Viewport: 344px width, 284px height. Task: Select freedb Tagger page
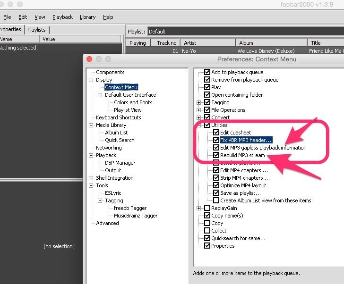point(130,208)
